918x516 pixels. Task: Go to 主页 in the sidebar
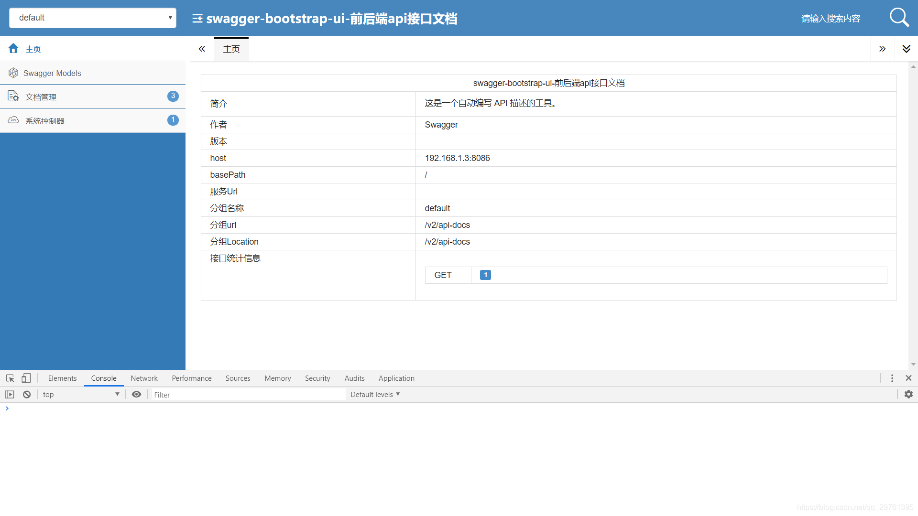point(93,49)
